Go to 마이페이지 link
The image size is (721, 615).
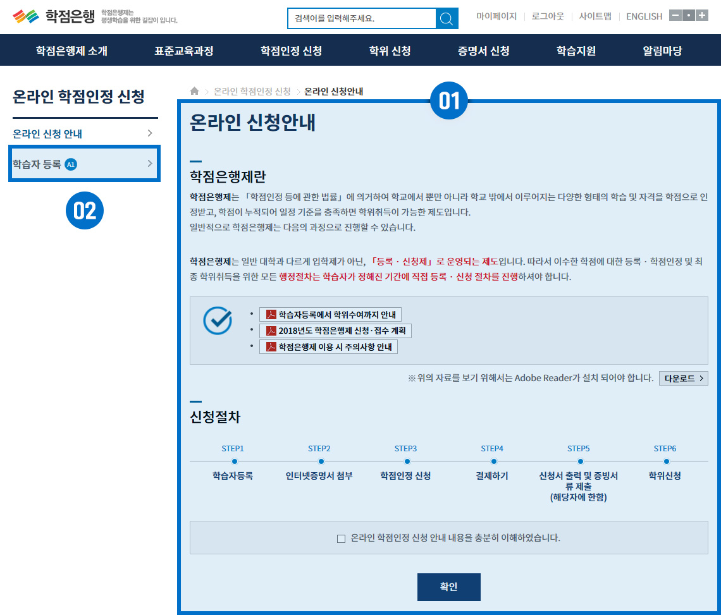tap(496, 16)
